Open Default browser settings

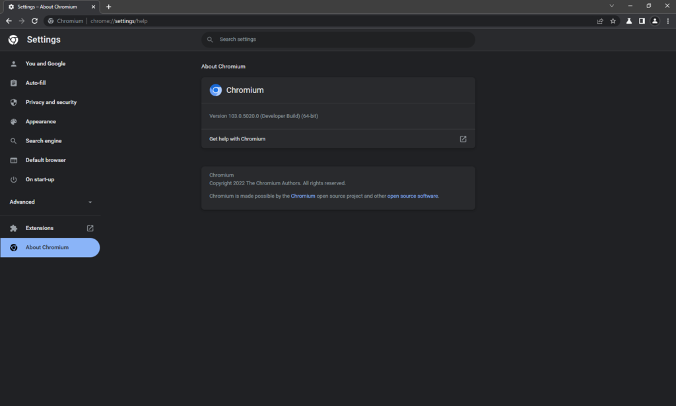50,160
